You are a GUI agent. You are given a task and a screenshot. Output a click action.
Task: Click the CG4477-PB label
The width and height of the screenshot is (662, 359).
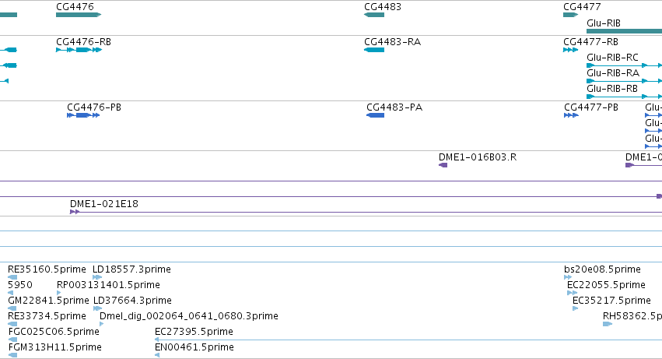(591, 107)
